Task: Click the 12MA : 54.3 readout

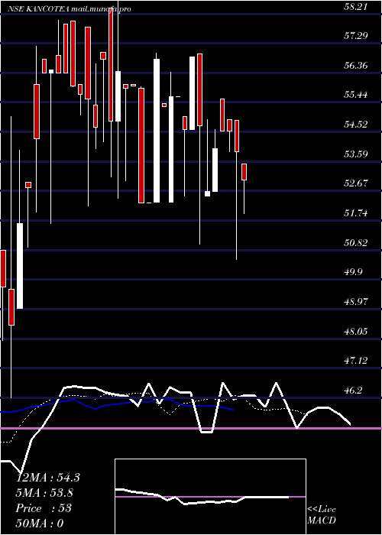Action: (48, 478)
